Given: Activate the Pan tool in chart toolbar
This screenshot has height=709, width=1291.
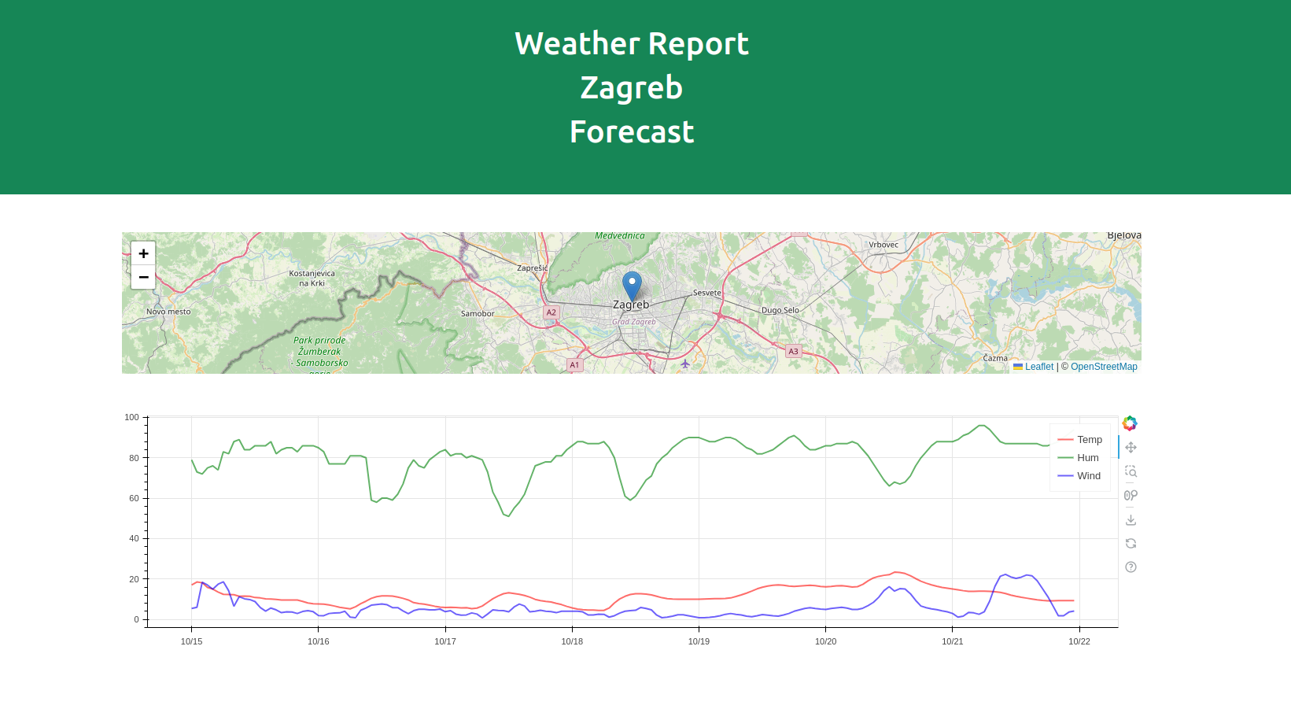Looking at the screenshot, I should click(1131, 448).
